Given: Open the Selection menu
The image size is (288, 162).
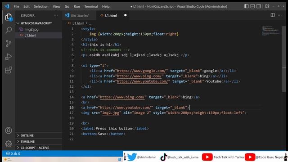Looking at the screenshot, I should [41, 6].
